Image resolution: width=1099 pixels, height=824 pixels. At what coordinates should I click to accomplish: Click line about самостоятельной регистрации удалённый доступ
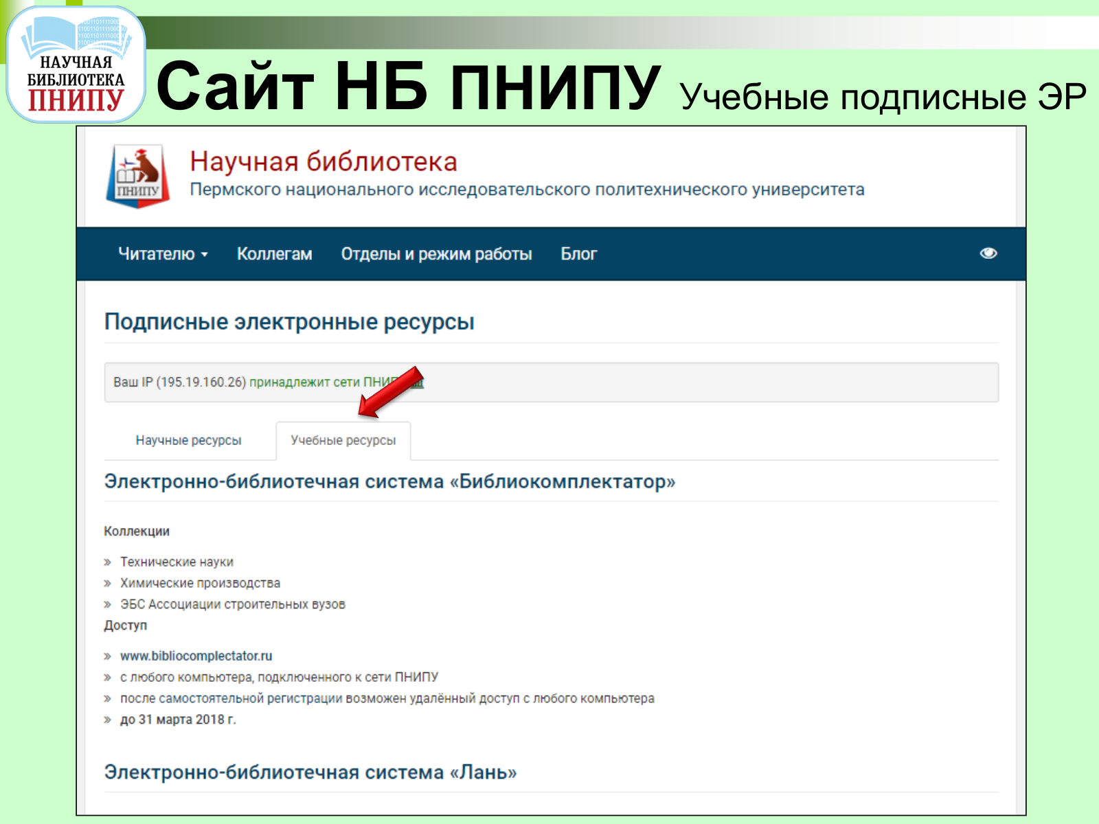[387, 698]
